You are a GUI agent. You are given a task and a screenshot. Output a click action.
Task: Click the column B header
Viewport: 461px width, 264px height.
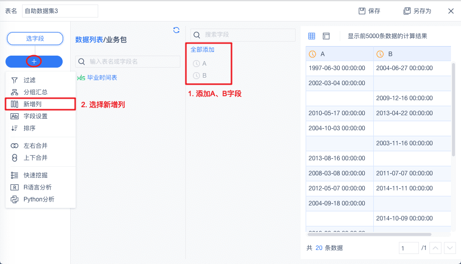(412, 54)
